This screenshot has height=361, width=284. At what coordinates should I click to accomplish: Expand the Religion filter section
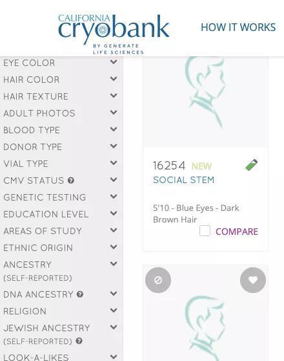[60, 311]
